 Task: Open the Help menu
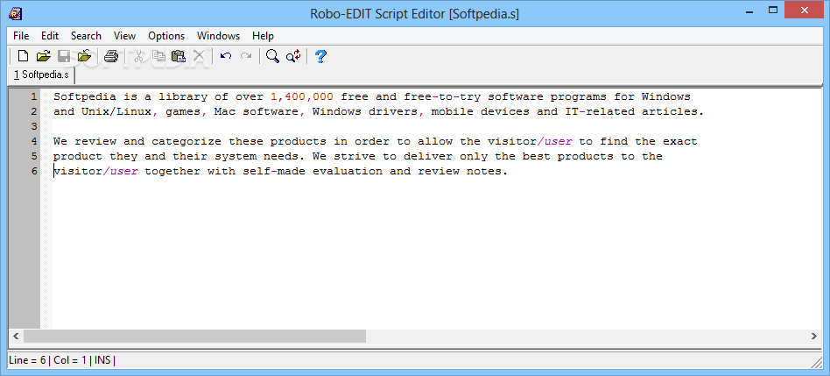coord(263,35)
